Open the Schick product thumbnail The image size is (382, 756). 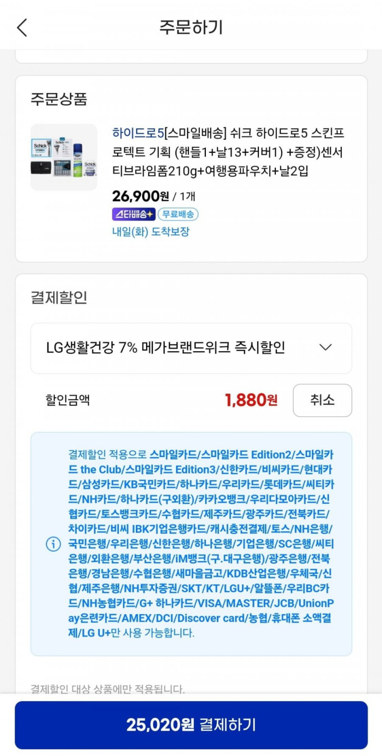[64, 157]
